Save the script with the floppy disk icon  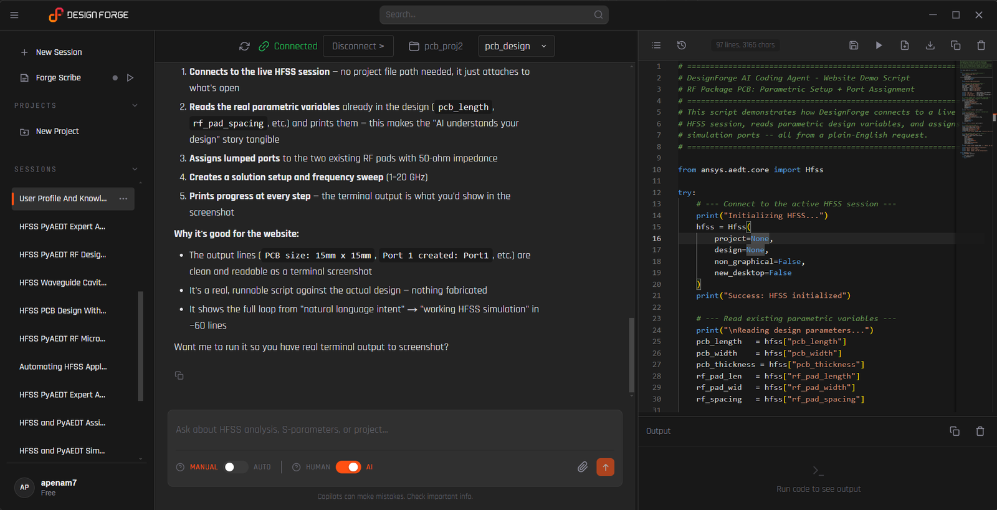pos(854,46)
